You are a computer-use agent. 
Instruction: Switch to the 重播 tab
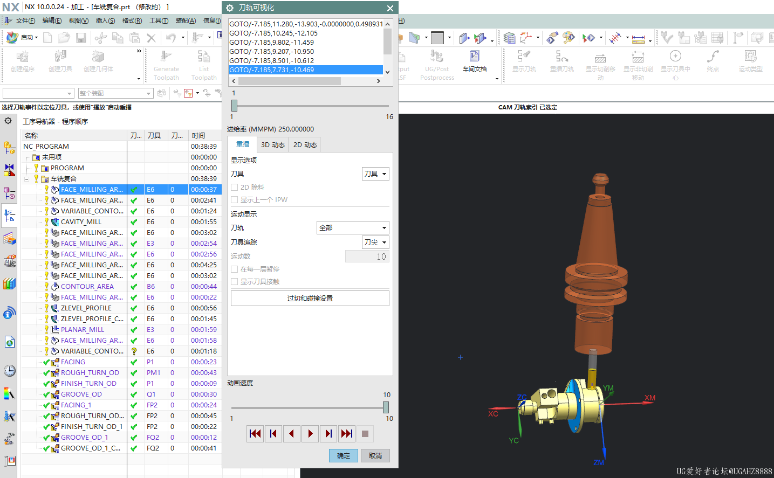(243, 144)
